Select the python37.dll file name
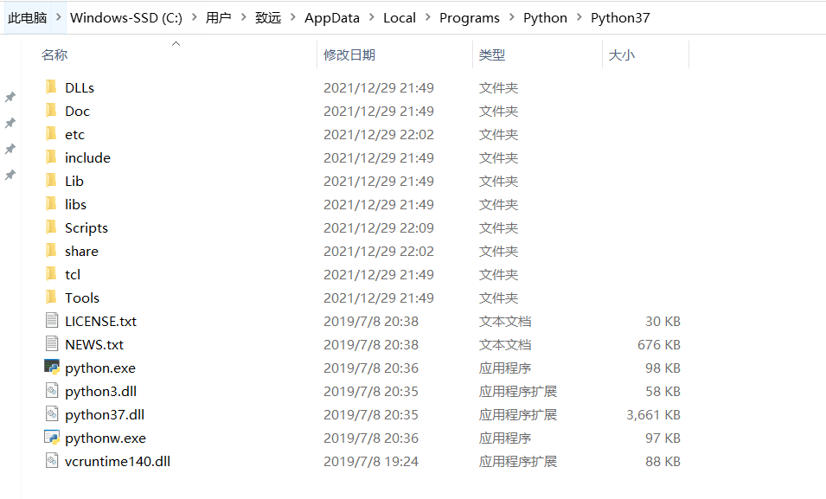 click(x=105, y=415)
